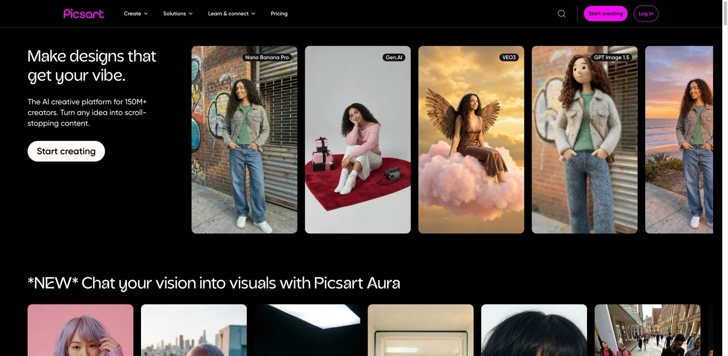This screenshot has width=728, height=356.
Task: Open the Nano Banana Pro image card
Action: pyautogui.click(x=244, y=139)
